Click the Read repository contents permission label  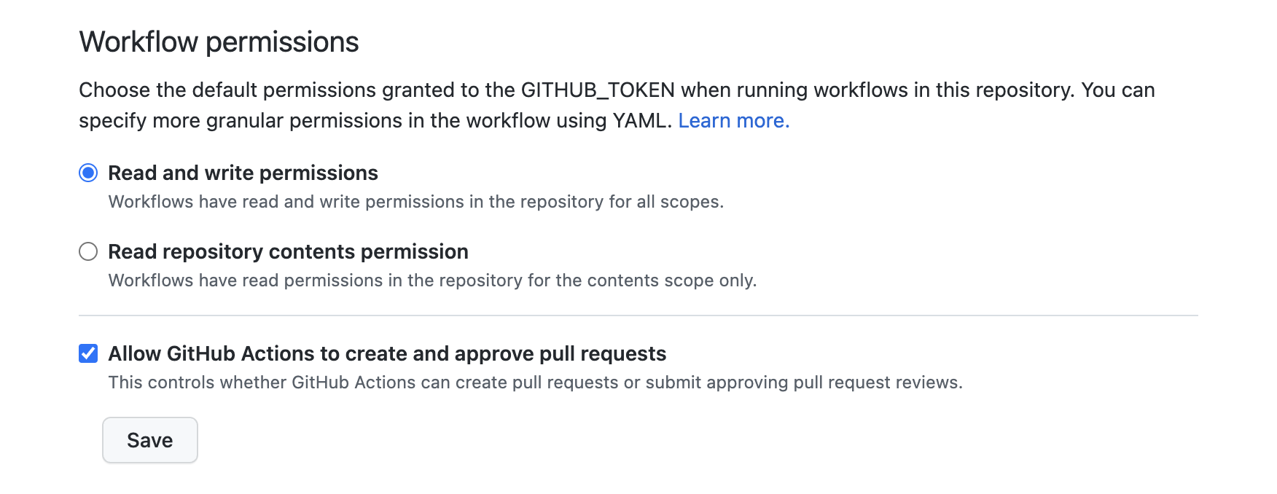click(288, 251)
